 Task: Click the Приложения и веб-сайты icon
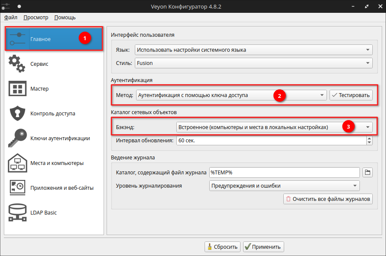pos(17,187)
